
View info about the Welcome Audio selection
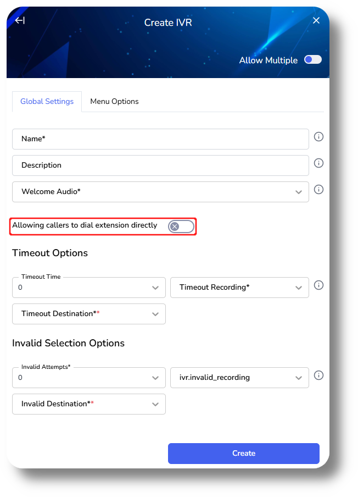point(318,189)
